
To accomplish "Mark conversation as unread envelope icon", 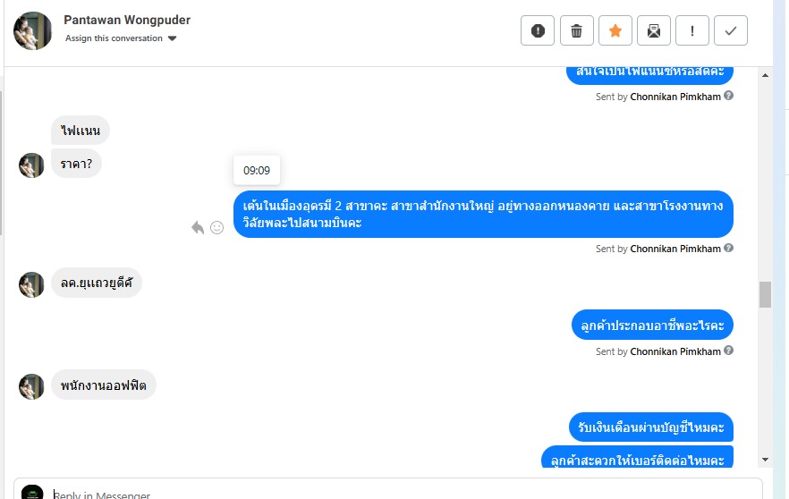I will click(x=654, y=30).
